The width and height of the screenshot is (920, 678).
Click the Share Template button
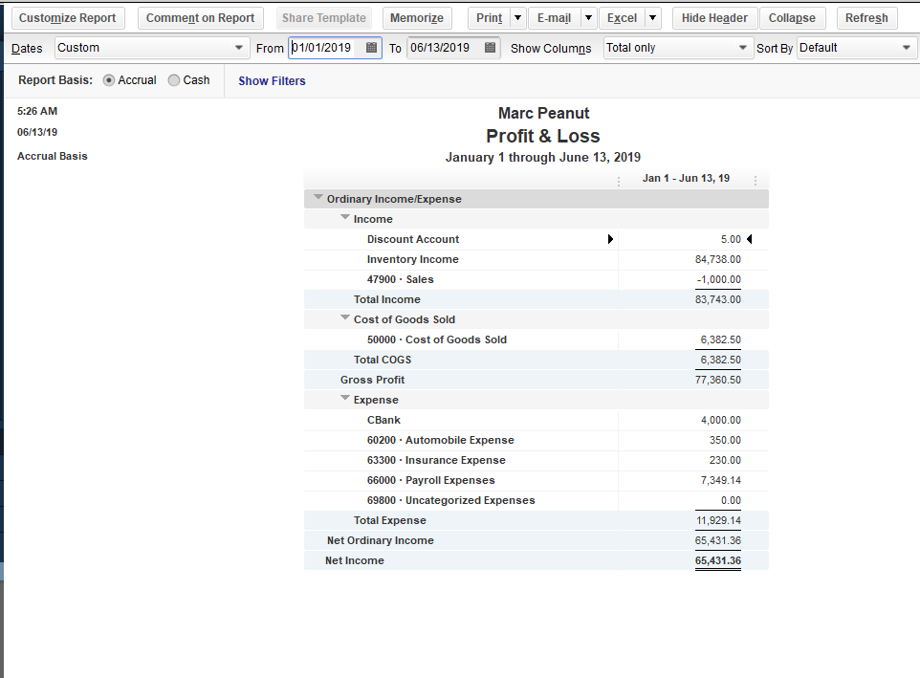324,18
